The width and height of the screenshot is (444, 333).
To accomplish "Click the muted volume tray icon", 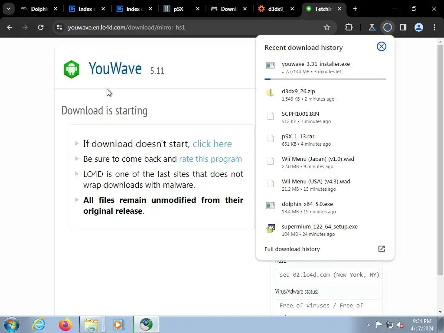I will pos(400,325).
